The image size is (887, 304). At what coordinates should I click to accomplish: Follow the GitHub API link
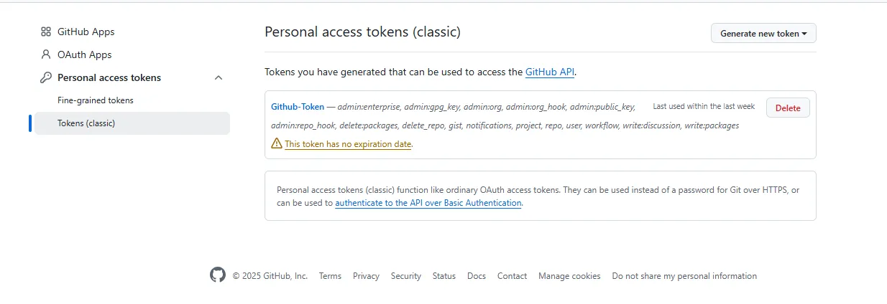click(x=550, y=72)
